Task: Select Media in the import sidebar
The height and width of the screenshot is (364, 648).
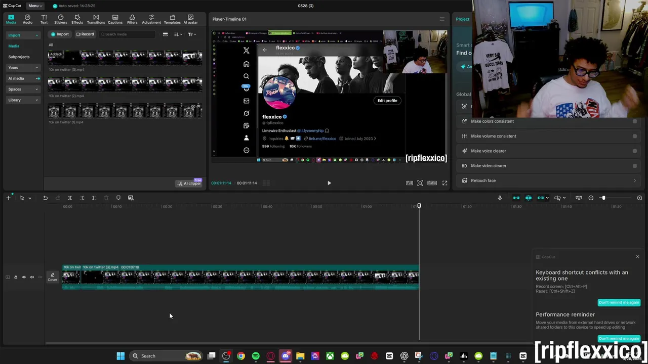Action: [x=14, y=46]
